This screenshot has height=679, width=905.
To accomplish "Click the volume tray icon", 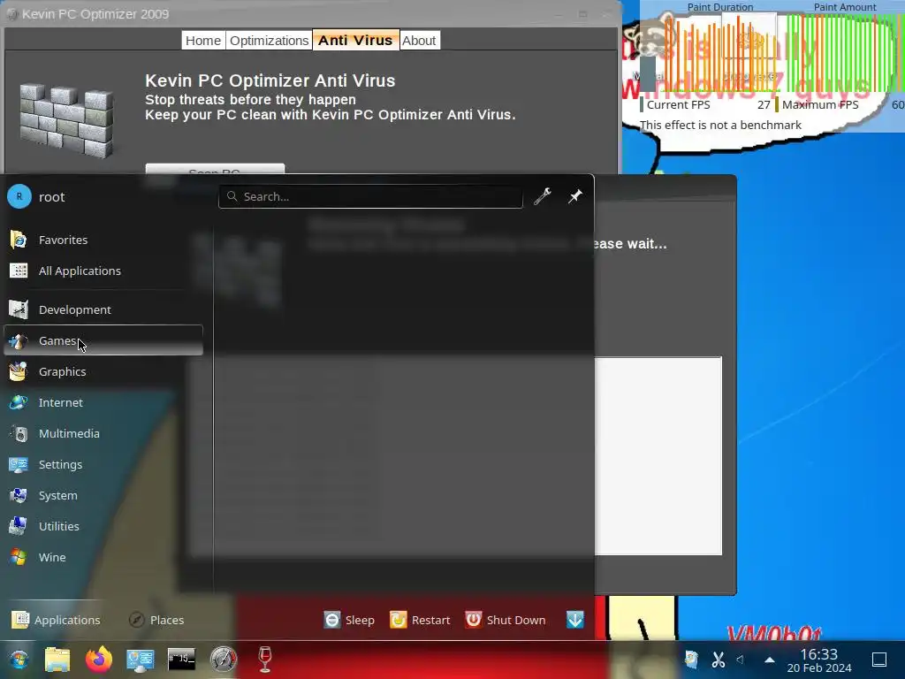I will (741, 660).
